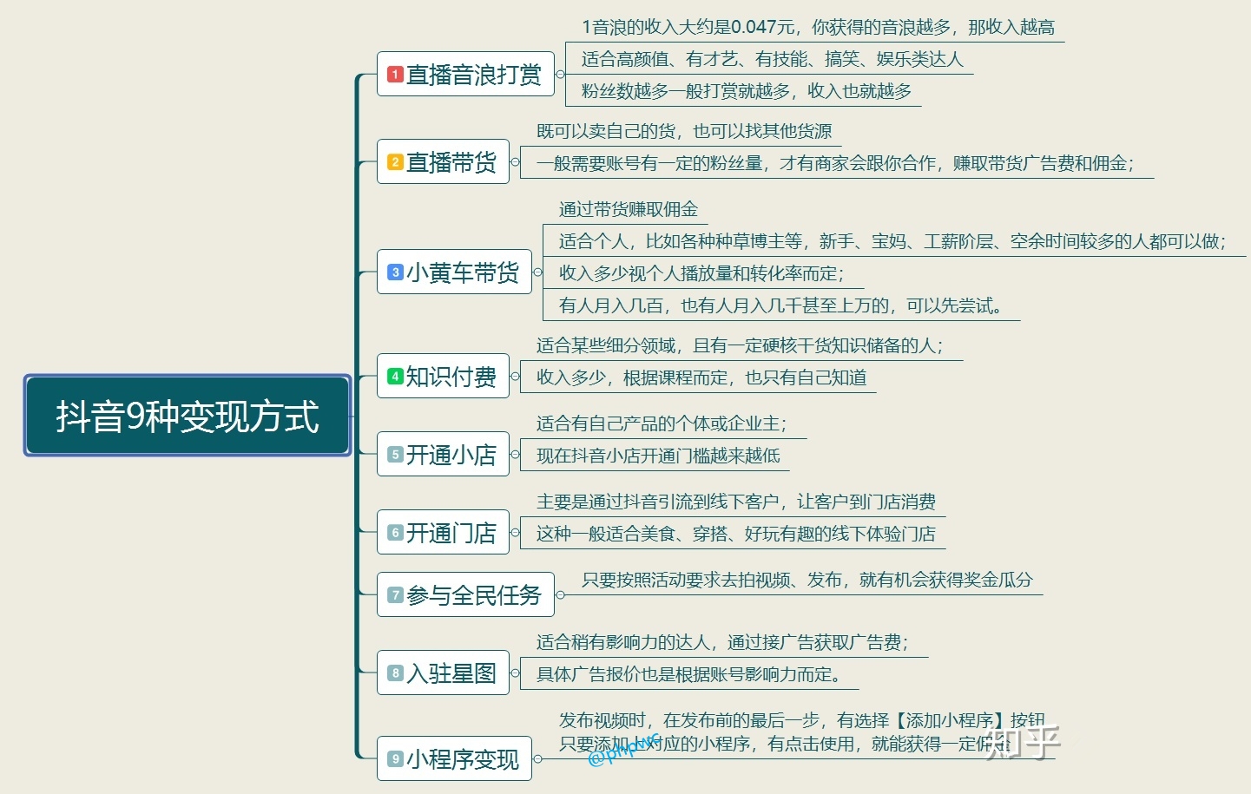Click the orange number 2 priority marker
The image size is (1251, 794).
click(395, 162)
